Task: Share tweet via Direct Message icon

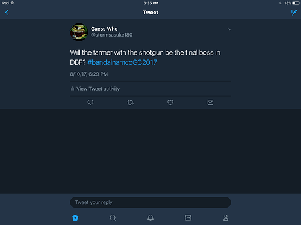Action: pyautogui.click(x=210, y=103)
